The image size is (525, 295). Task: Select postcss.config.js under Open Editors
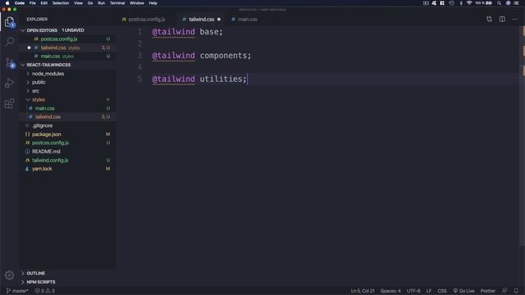pos(68,39)
